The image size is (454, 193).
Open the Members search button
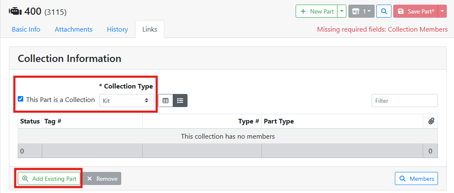pyautogui.click(x=416, y=179)
